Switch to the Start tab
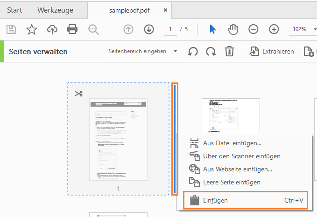The width and height of the screenshot is (317, 217). click(x=14, y=10)
